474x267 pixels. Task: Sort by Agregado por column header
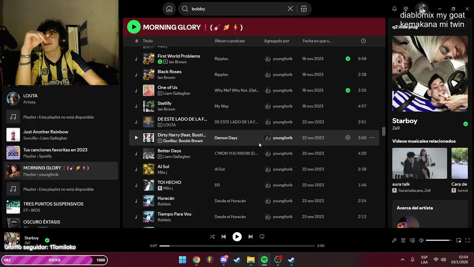277,41
